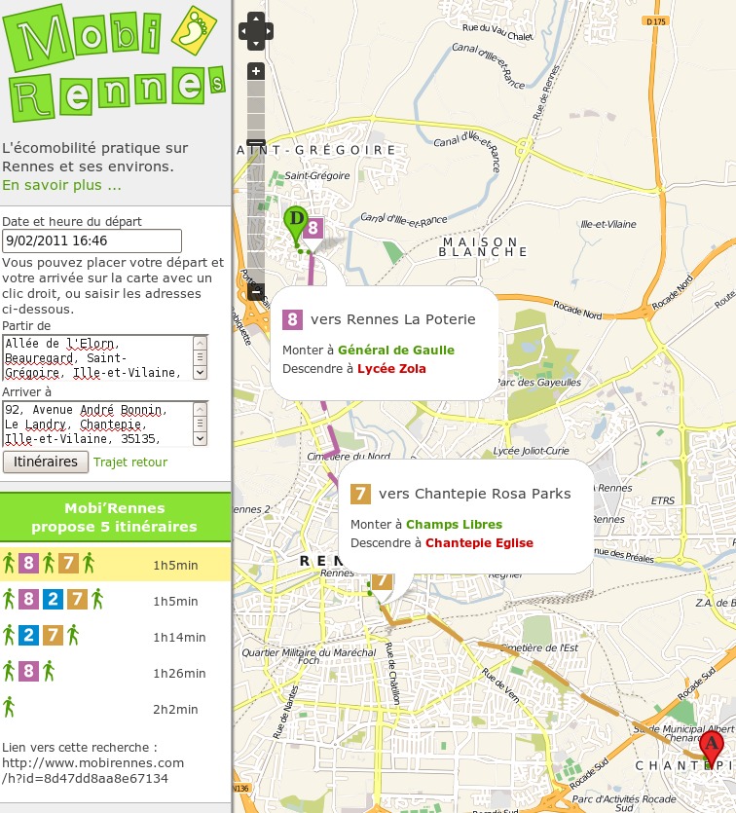The height and width of the screenshot is (813, 736).
Task: Click the D 175 road sign on map
Action: tap(655, 21)
